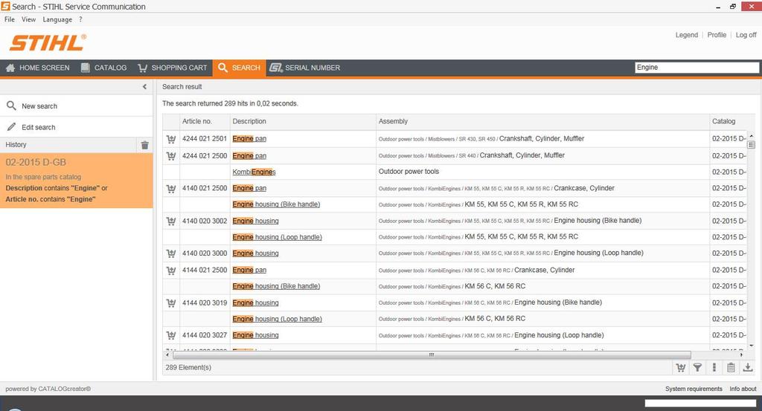Click Log off
The image size is (762, 411).
[746, 35]
